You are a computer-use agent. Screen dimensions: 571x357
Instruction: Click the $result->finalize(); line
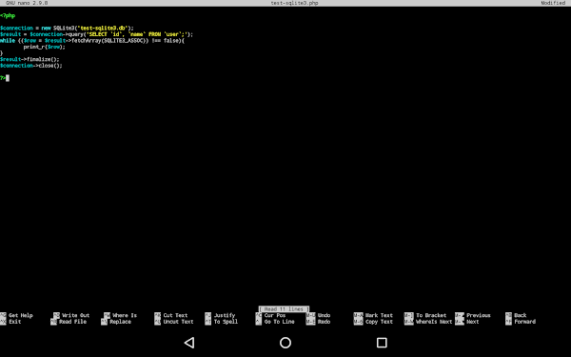pyautogui.click(x=30, y=59)
